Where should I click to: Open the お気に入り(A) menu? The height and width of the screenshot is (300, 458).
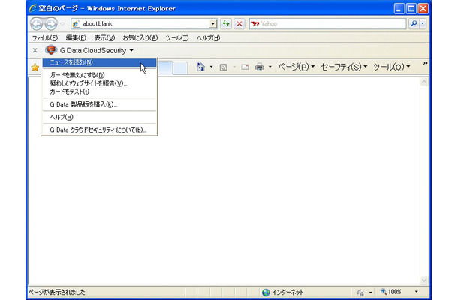point(140,38)
